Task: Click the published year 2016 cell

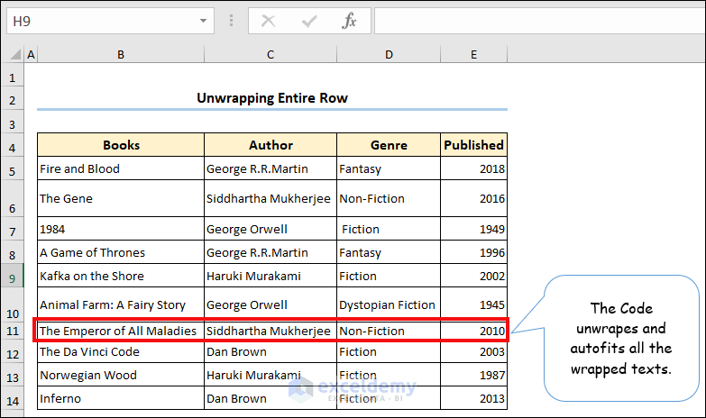Action: tap(473, 198)
